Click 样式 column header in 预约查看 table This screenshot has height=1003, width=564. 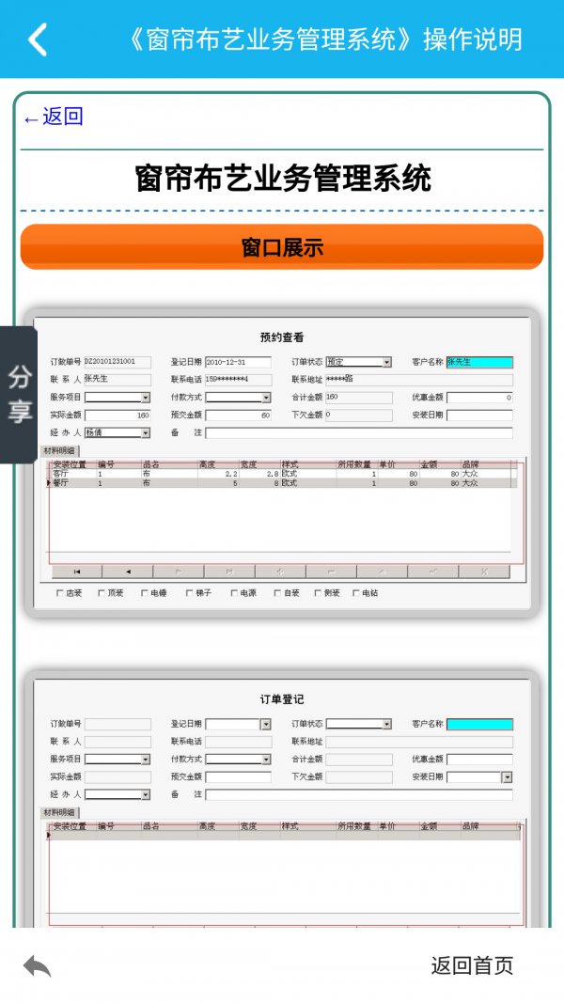coord(308,465)
